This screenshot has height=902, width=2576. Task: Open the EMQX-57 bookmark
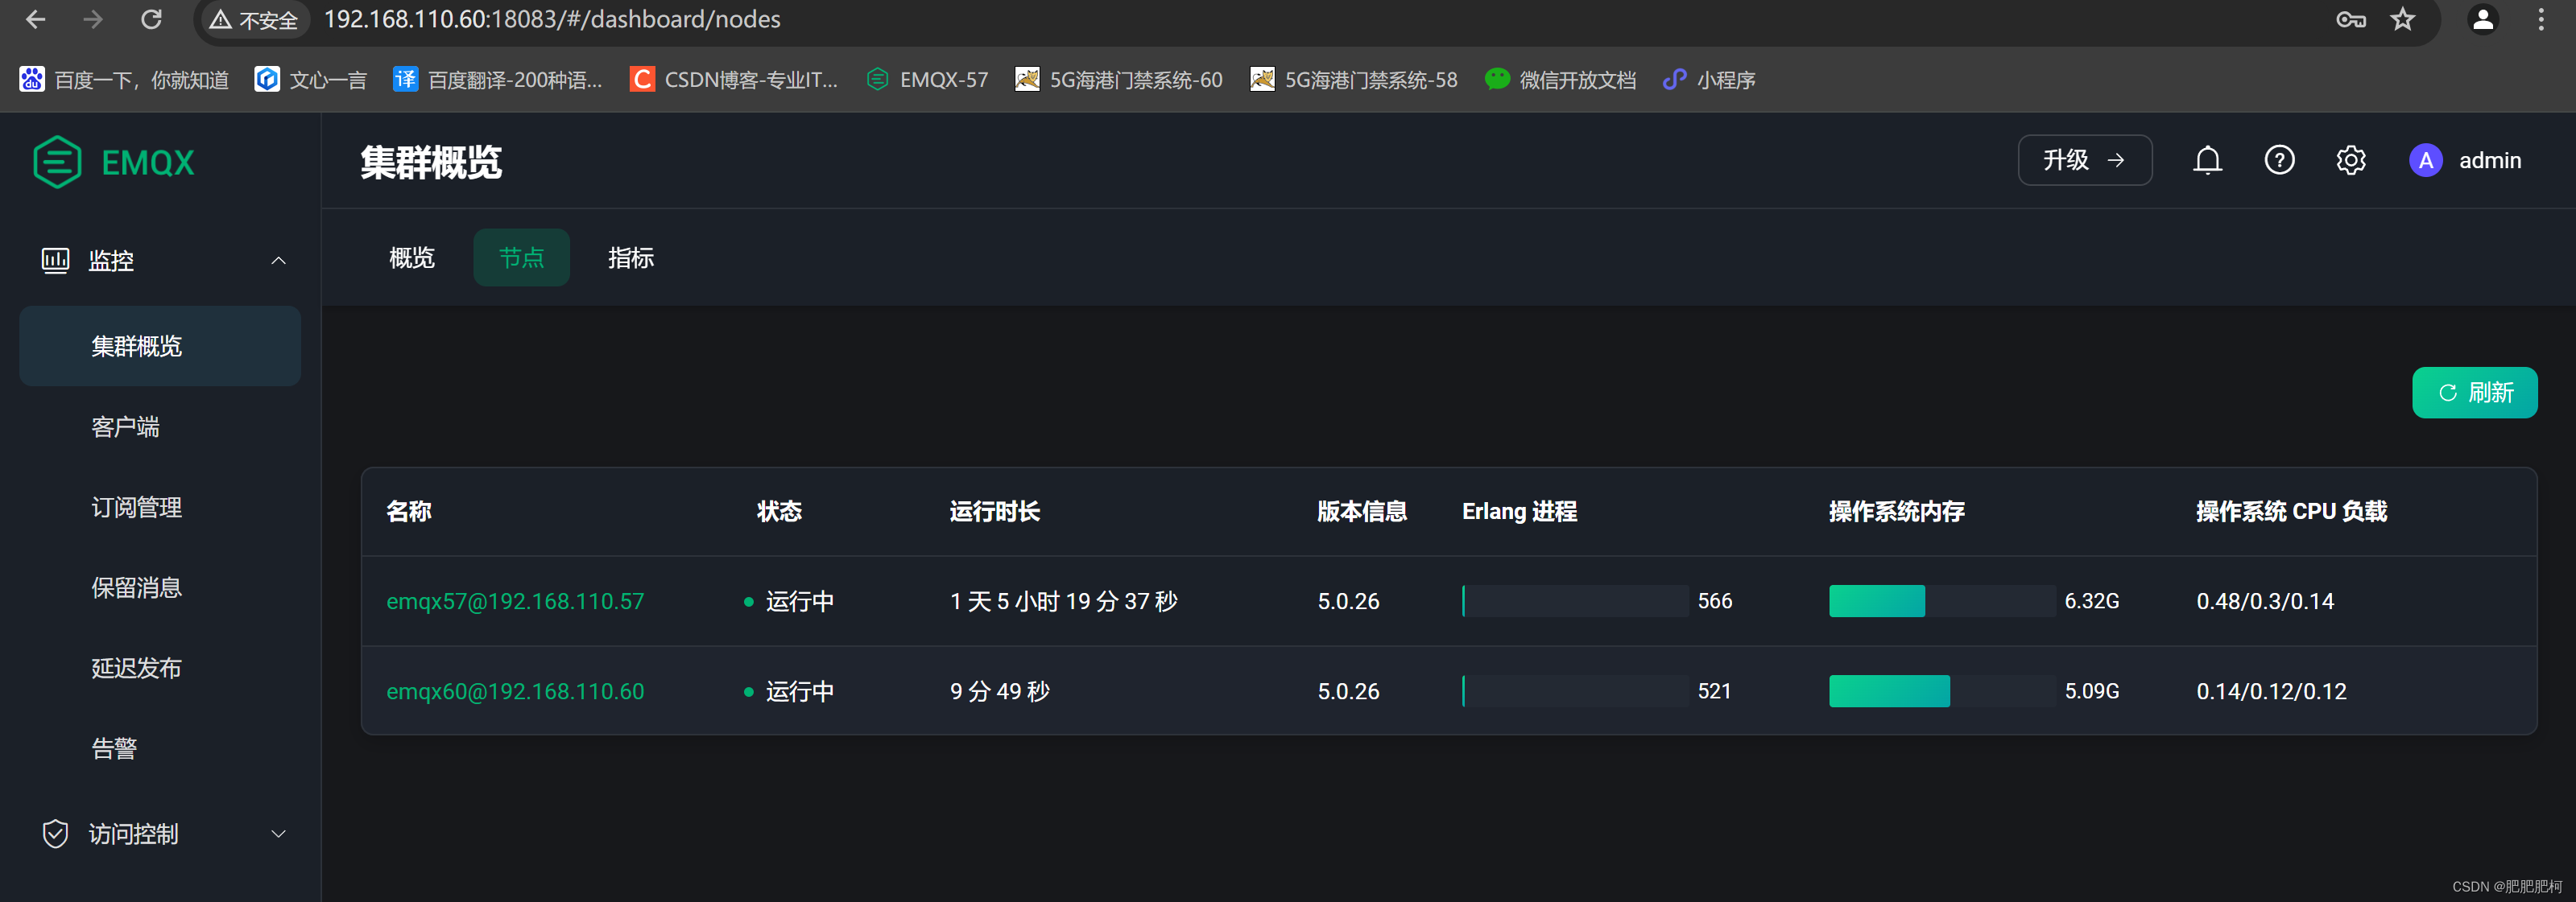pyautogui.click(x=927, y=80)
